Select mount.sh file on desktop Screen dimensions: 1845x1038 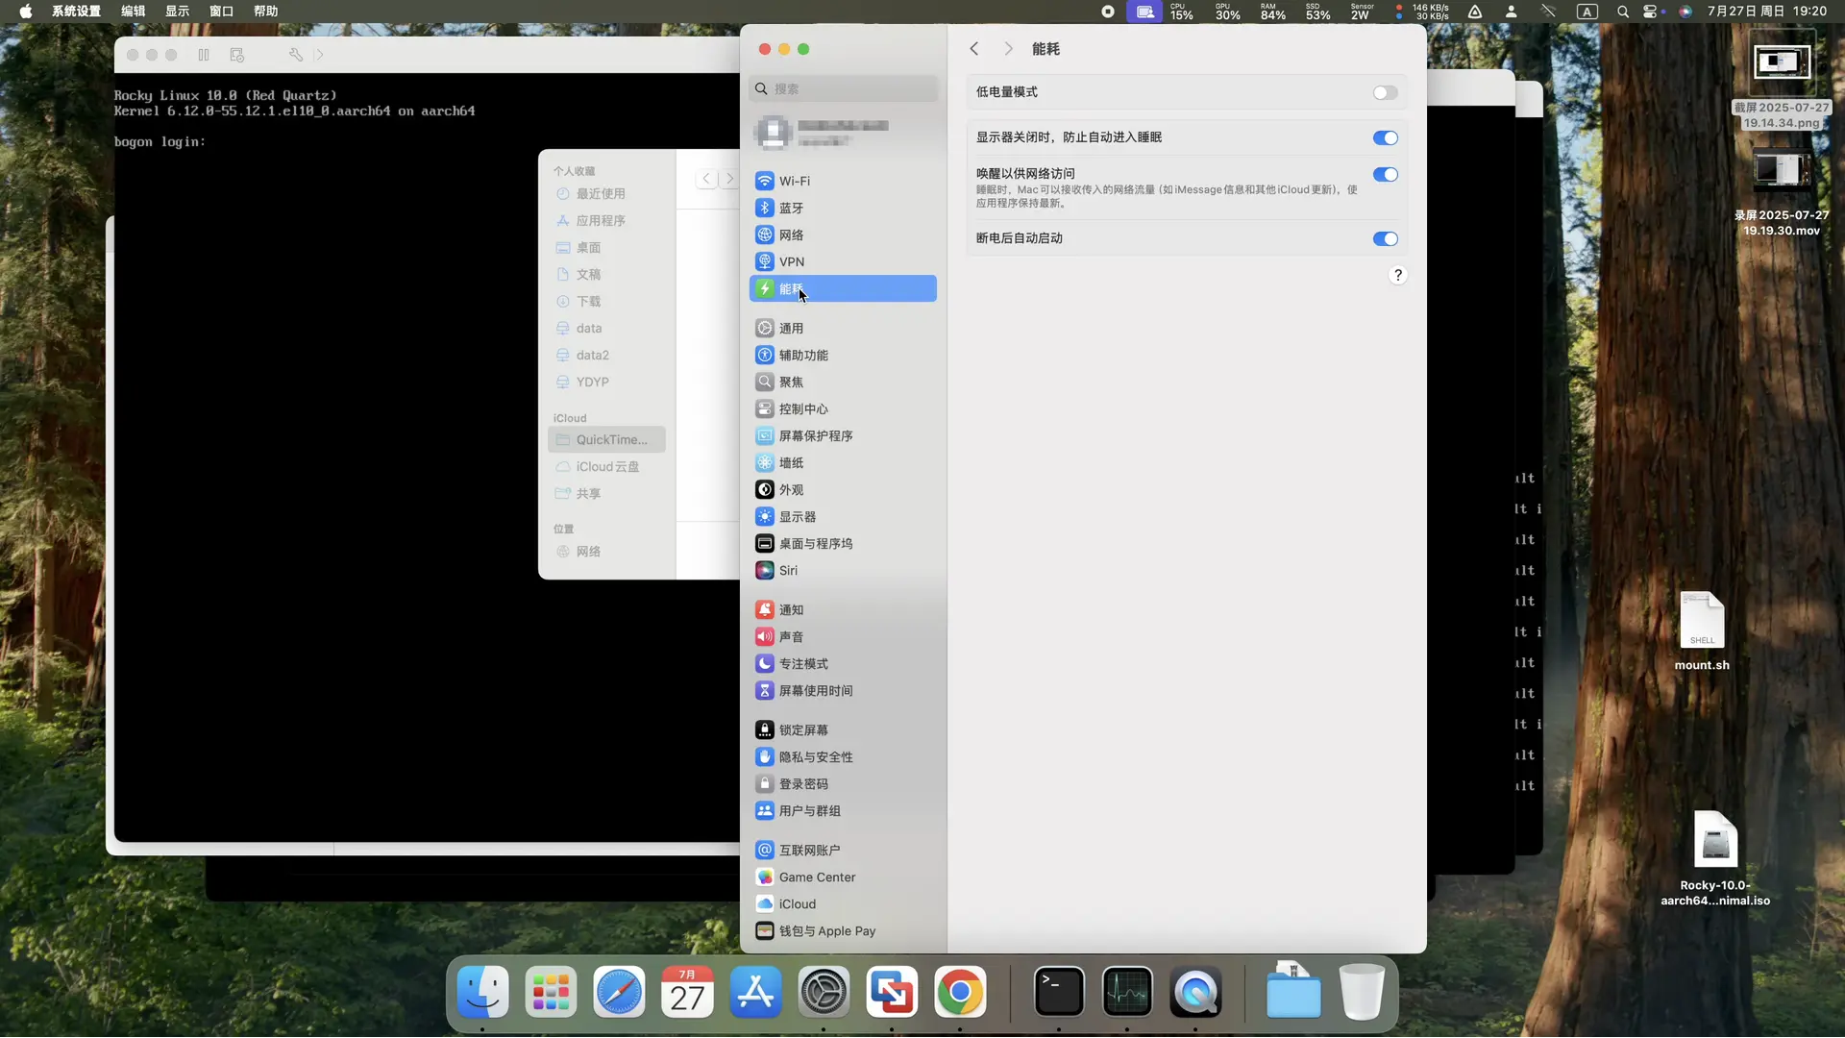click(x=1702, y=630)
